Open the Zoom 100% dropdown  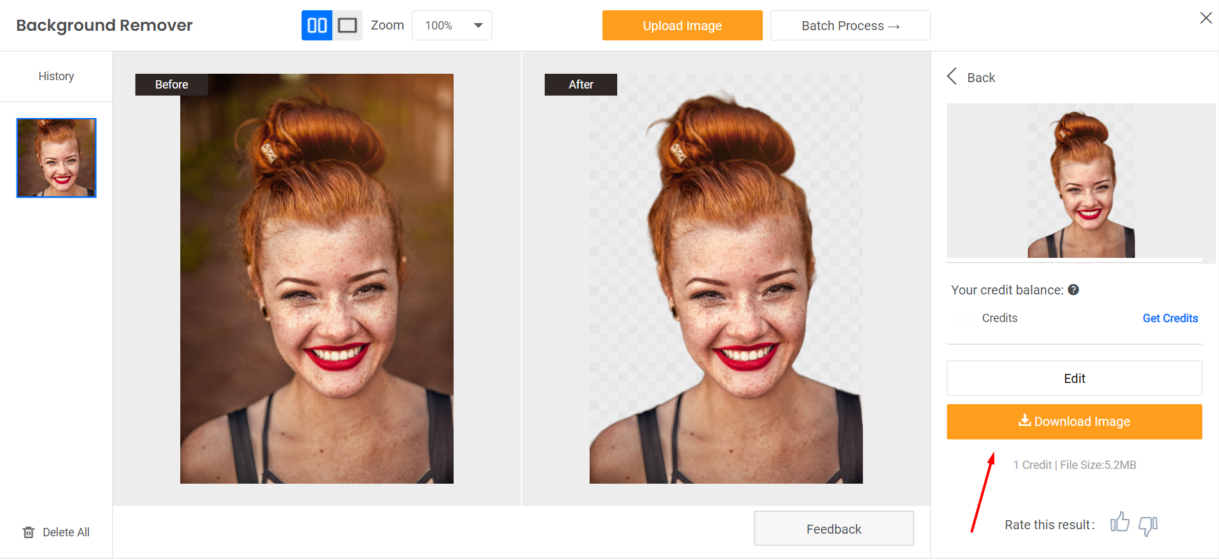point(452,26)
